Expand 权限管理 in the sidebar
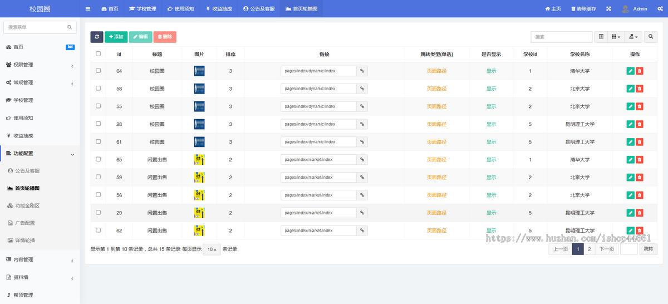 40,65
